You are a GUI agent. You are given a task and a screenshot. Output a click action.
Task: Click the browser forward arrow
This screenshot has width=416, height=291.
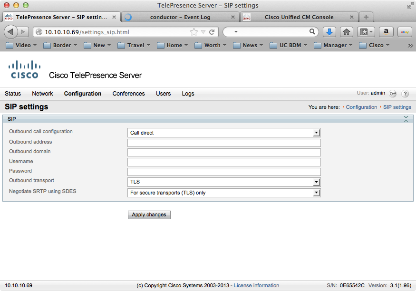pos(23,32)
